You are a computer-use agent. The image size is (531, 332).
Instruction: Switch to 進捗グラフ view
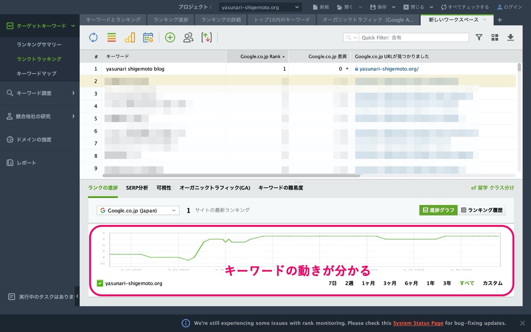pos(438,210)
